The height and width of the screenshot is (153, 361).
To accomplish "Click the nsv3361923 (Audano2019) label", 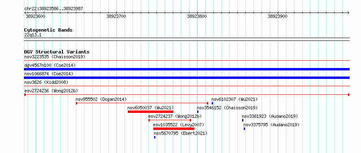I will [x=270, y=116].
